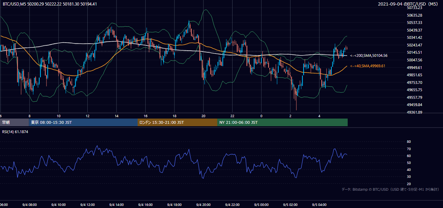This screenshot has width=443, height=208.
Task: Click price axis label 49557.79
Action: point(414,97)
